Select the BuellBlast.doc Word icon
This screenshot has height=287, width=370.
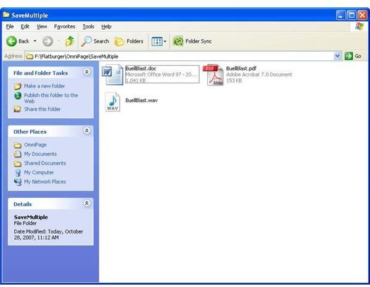pyautogui.click(x=113, y=75)
